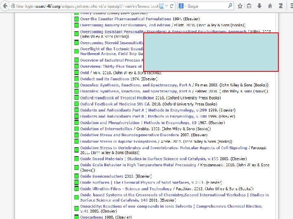Click the Z toolbar extension icon
Image resolution: width=293 pixels, height=219 pixels.
pyautogui.click(x=280, y=6)
